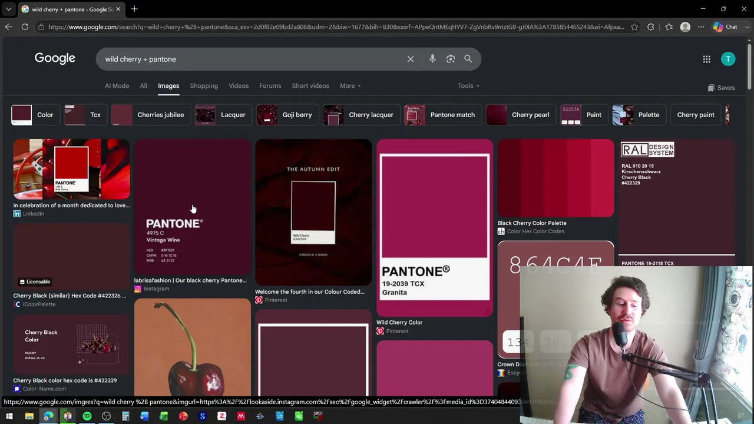The image size is (754, 424).
Task: Open Spotify from the taskbar
Action: (x=87, y=416)
